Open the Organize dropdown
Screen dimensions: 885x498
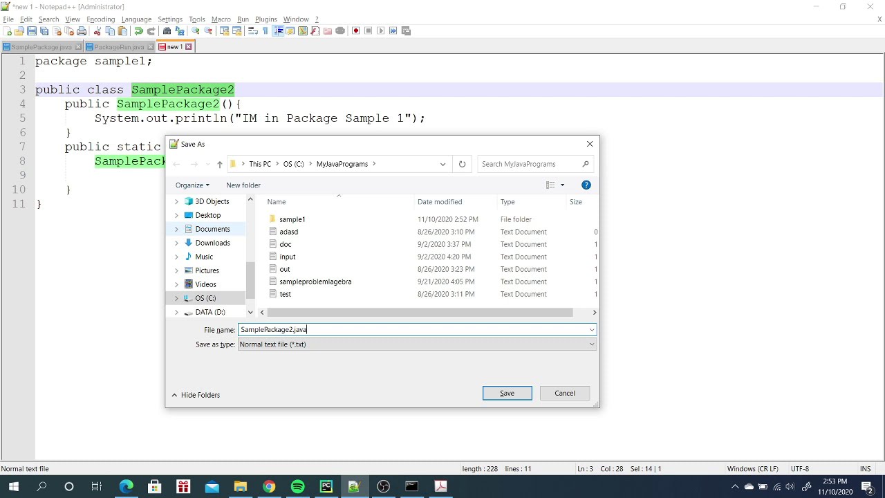[x=192, y=185]
